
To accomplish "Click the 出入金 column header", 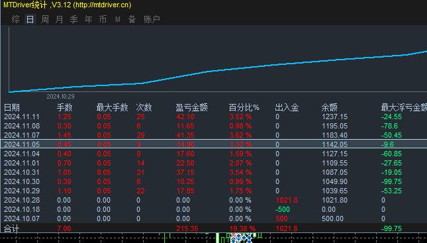I will [x=287, y=108].
